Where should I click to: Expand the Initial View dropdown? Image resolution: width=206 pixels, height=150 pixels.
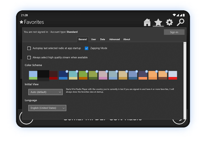click(x=45, y=92)
